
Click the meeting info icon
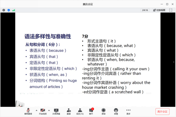4,10
